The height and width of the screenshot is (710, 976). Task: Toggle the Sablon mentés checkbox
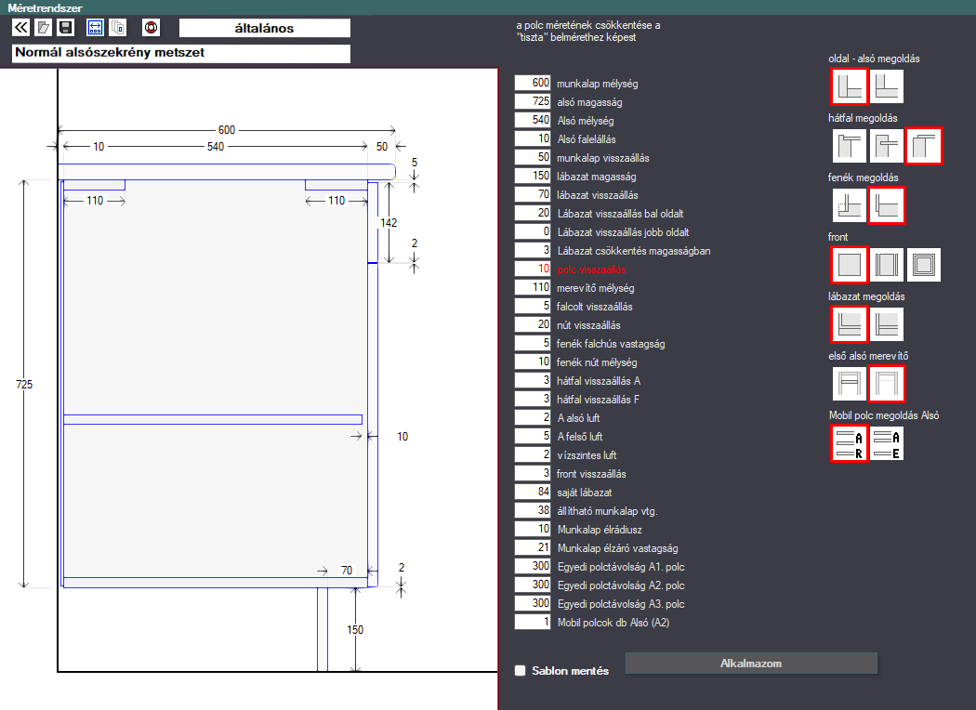click(x=521, y=671)
